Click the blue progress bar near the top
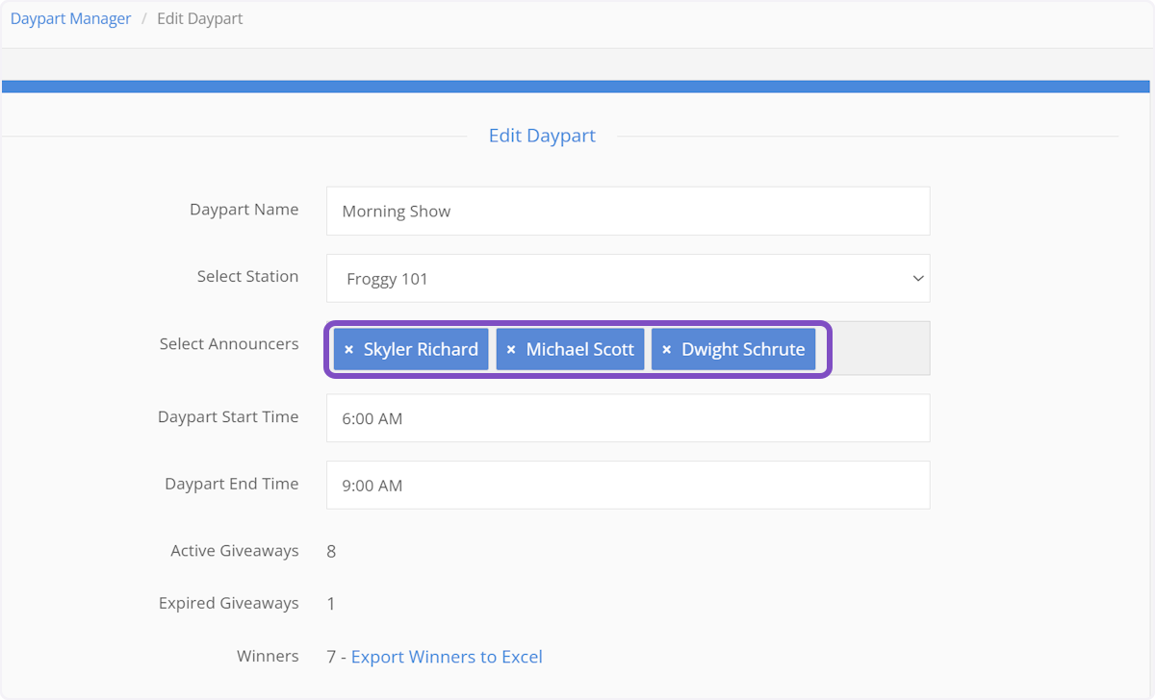Image resolution: width=1155 pixels, height=700 pixels. click(x=577, y=86)
